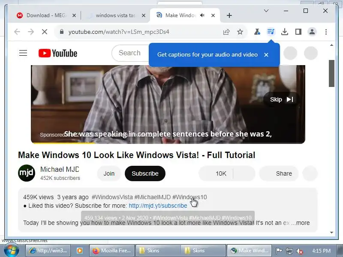Bookmark this tab with the star icon
The image size is (343, 257).
(240, 32)
